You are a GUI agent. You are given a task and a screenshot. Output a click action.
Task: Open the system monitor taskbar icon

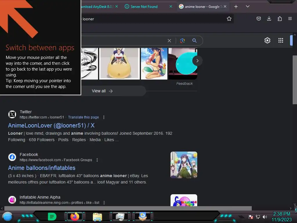(120, 217)
